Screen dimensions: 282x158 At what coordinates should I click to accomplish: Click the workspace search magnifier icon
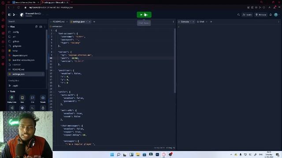click(x=238, y=14)
